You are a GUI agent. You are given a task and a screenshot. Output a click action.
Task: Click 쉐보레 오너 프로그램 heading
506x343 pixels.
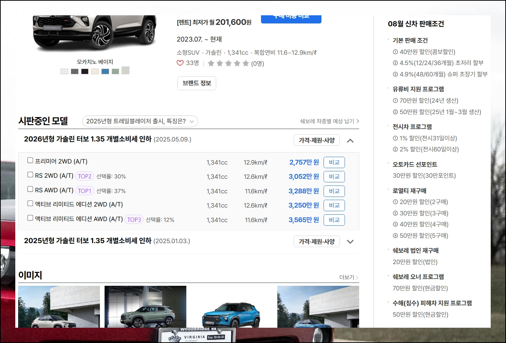(x=418, y=277)
